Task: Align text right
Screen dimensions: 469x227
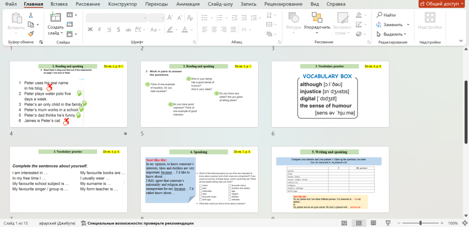Action: [x=224, y=29]
